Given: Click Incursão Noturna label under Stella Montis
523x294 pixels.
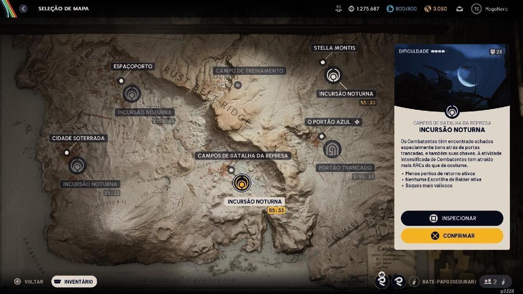Looking at the screenshot, I should point(346,94).
